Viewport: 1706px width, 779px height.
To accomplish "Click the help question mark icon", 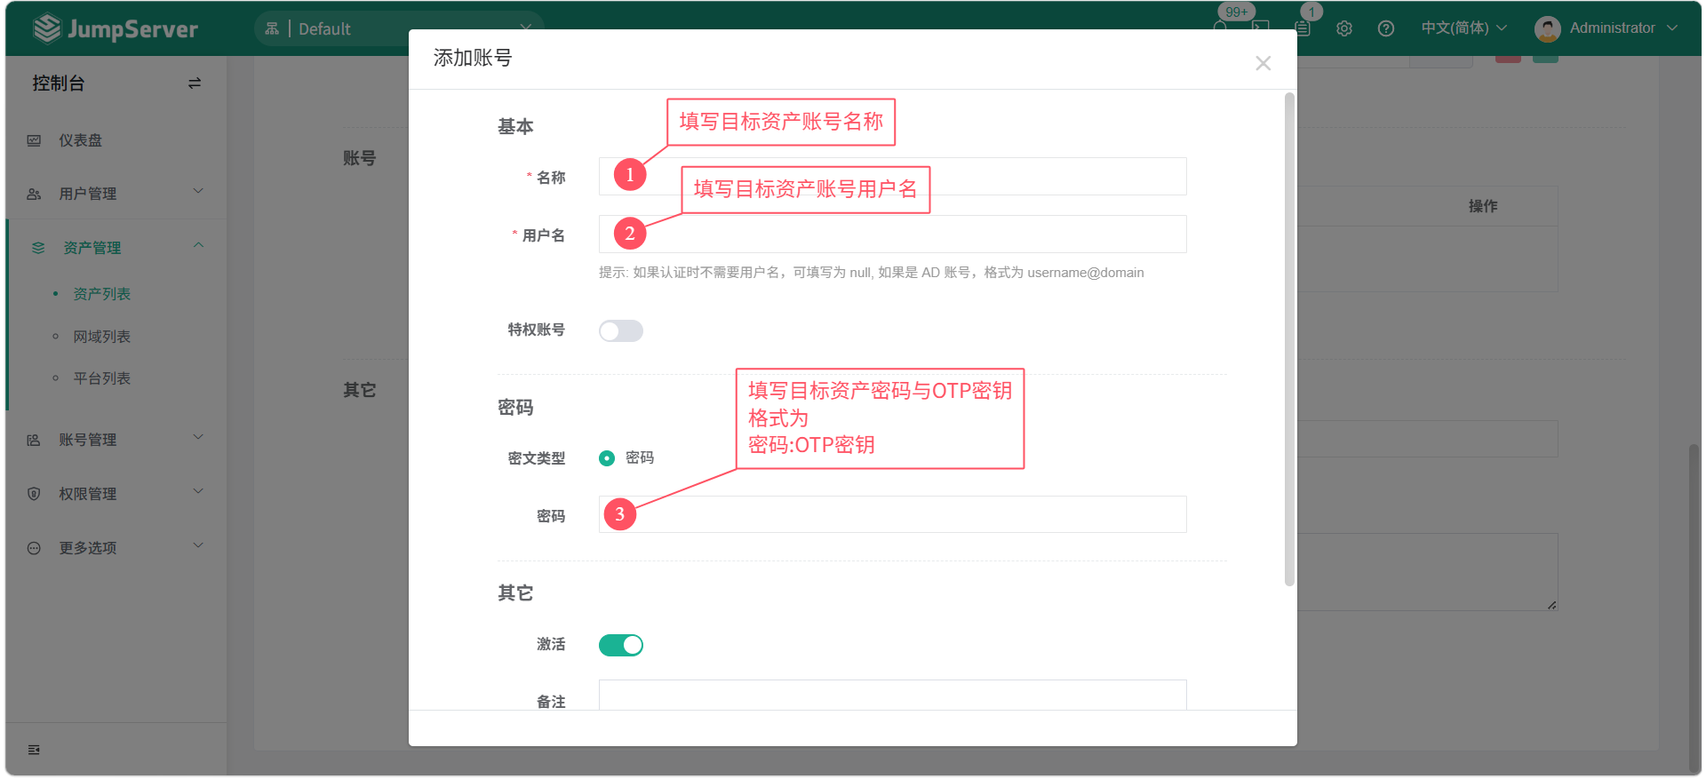I will click(1385, 28).
